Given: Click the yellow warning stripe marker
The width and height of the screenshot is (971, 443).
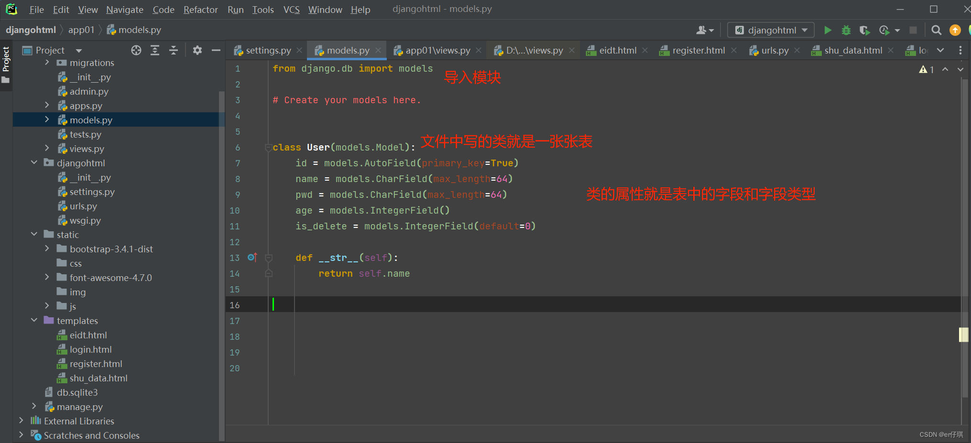Looking at the screenshot, I should coord(964,335).
